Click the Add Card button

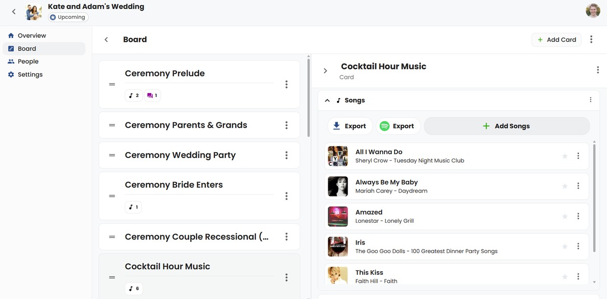pyautogui.click(x=556, y=39)
